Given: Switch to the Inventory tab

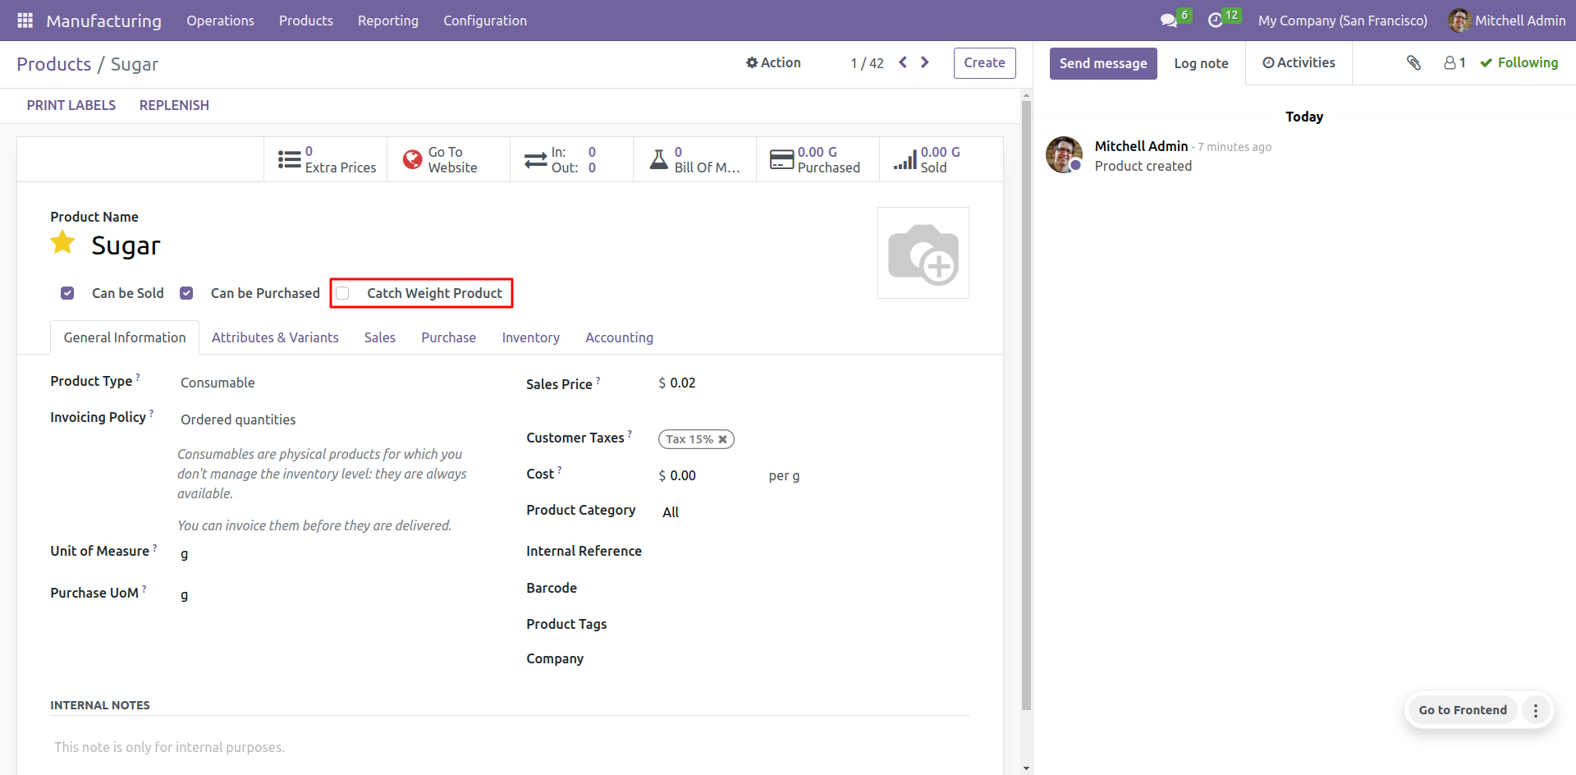Looking at the screenshot, I should point(530,337).
